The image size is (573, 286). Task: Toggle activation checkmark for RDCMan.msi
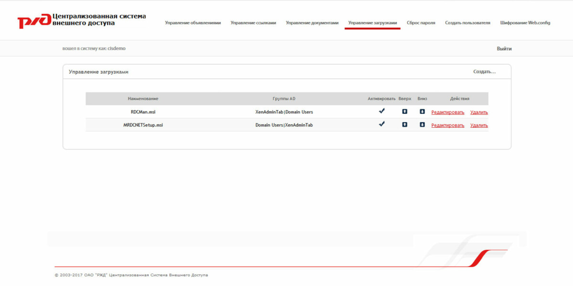[x=381, y=111]
